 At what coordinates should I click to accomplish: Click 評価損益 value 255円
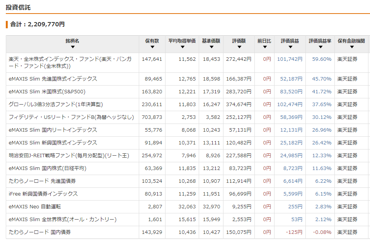(x=295, y=206)
